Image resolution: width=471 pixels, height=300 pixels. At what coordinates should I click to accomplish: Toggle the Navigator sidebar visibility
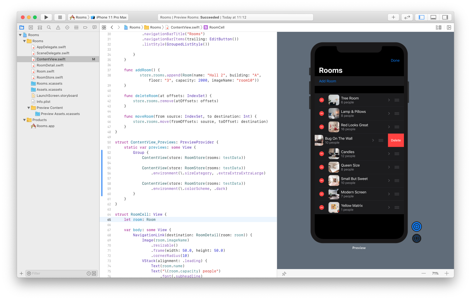(421, 17)
